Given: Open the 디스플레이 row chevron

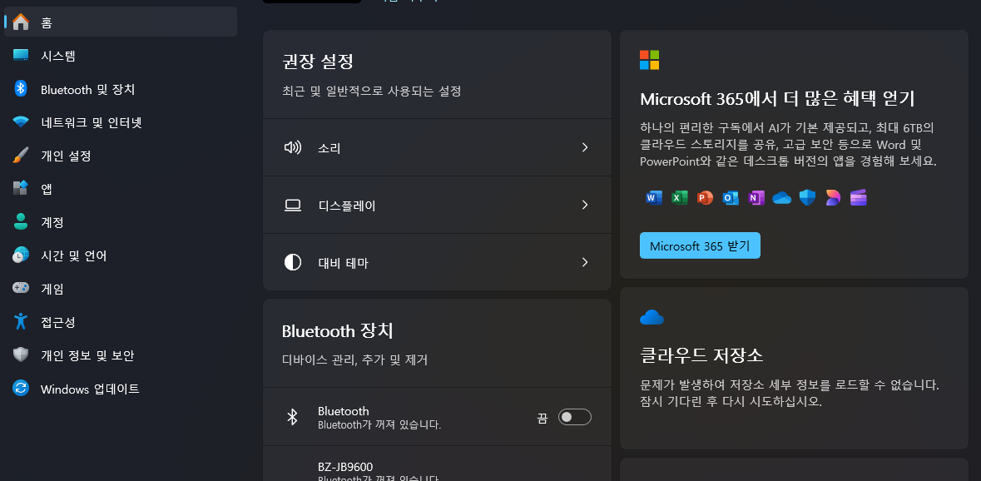Looking at the screenshot, I should [585, 205].
